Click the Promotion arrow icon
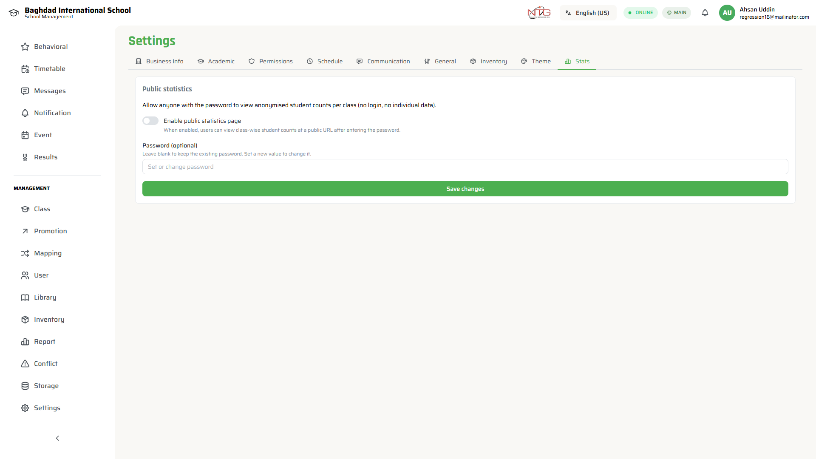The height and width of the screenshot is (459, 816). [x=25, y=231]
